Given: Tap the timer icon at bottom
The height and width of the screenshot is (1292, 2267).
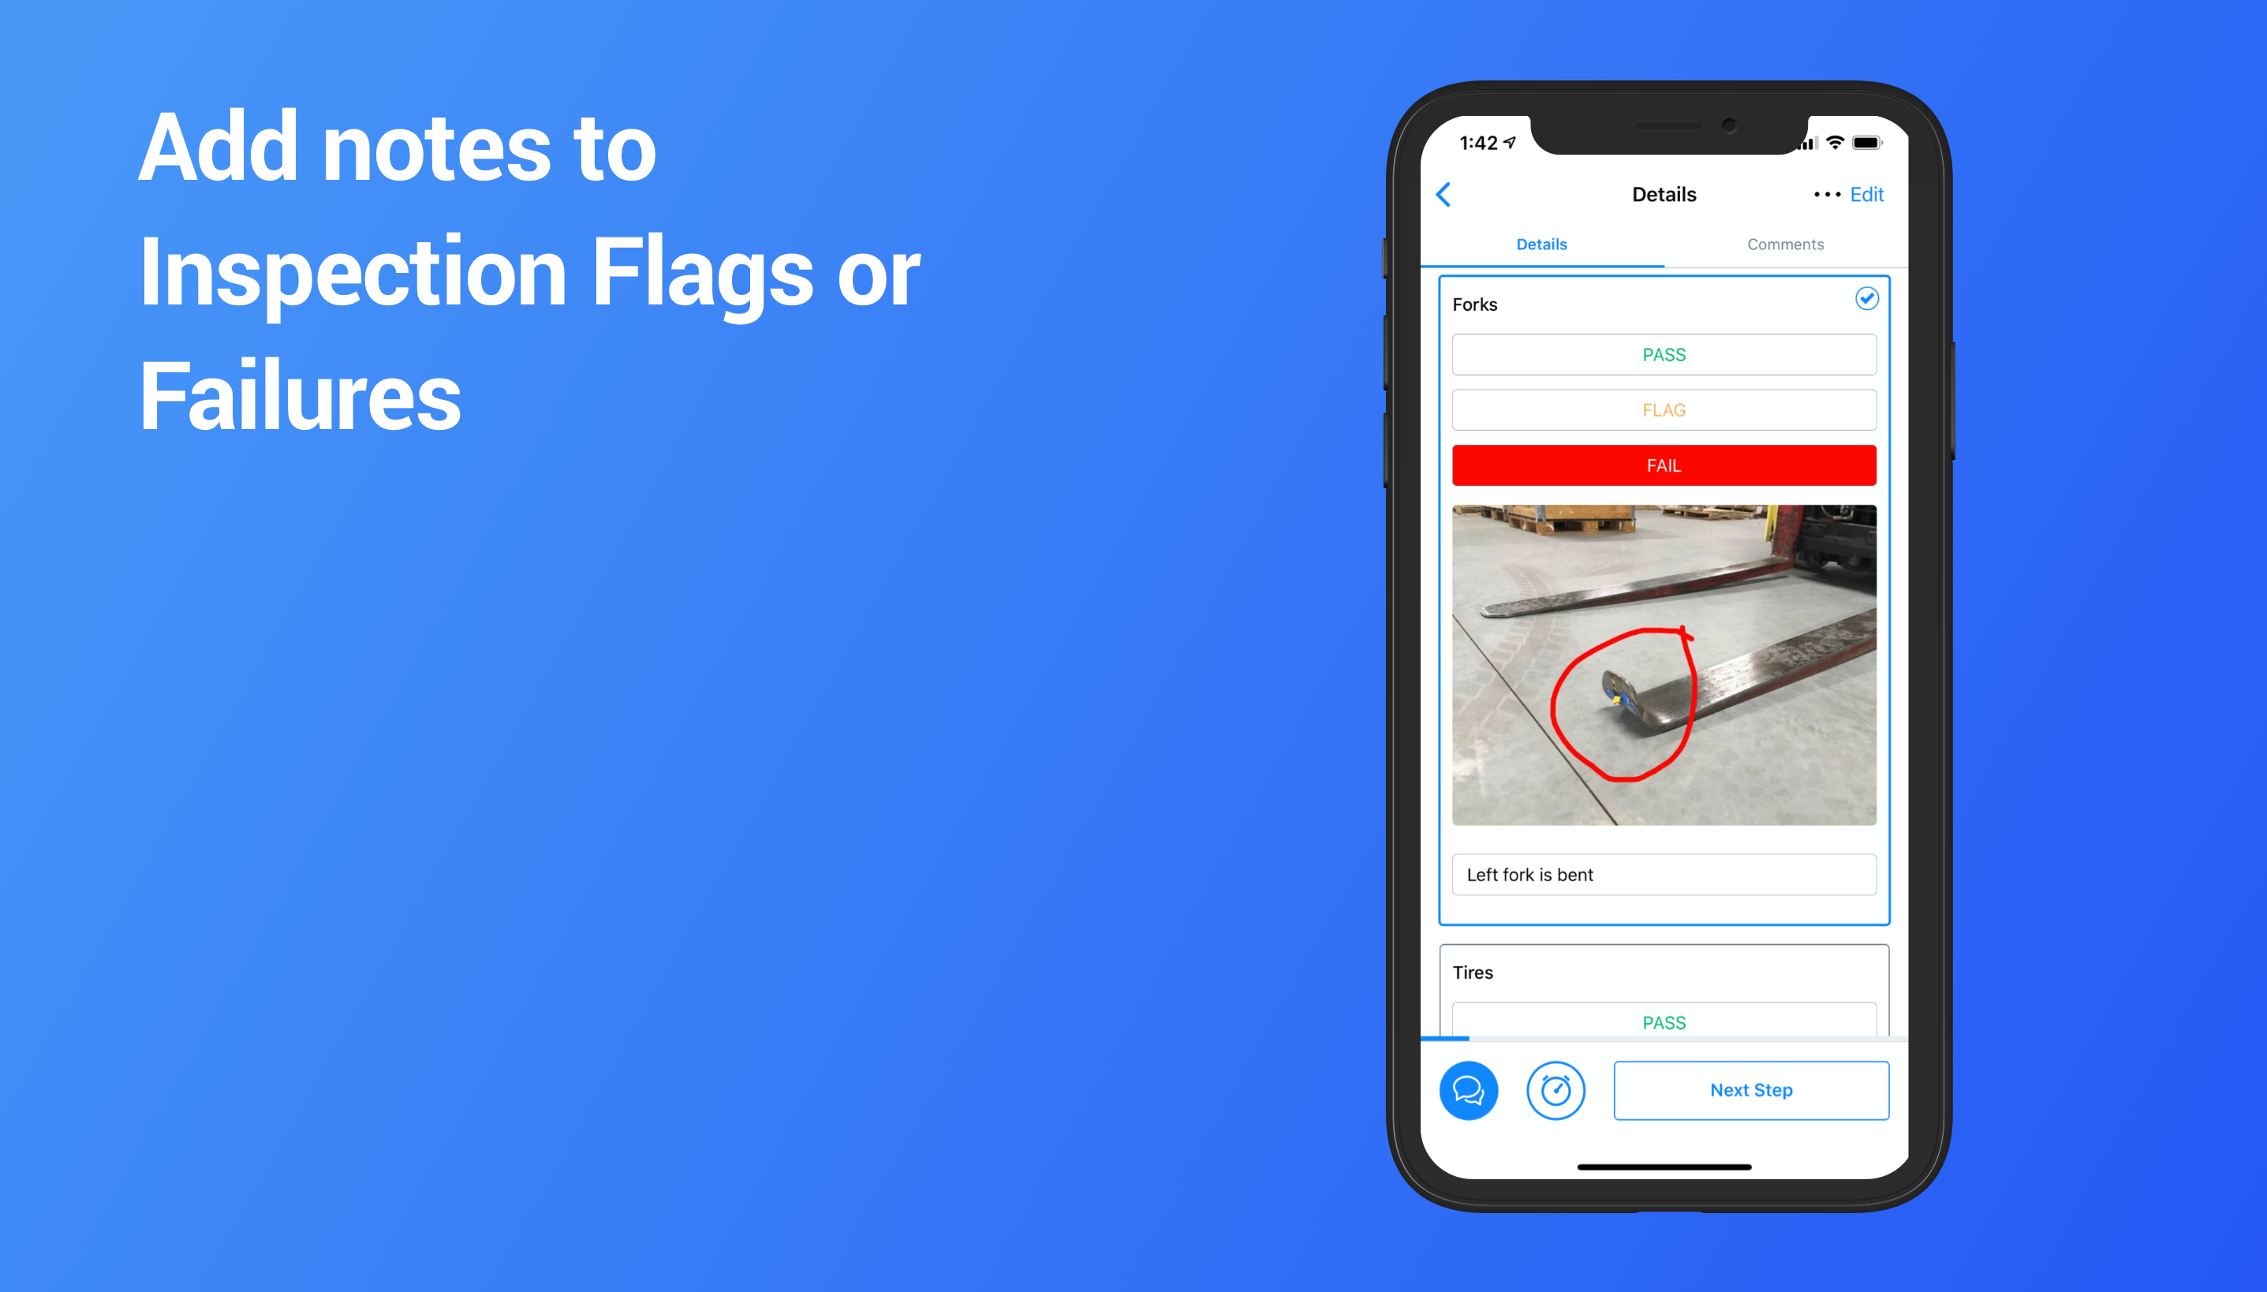Looking at the screenshot, I should click(1554, 1089).
